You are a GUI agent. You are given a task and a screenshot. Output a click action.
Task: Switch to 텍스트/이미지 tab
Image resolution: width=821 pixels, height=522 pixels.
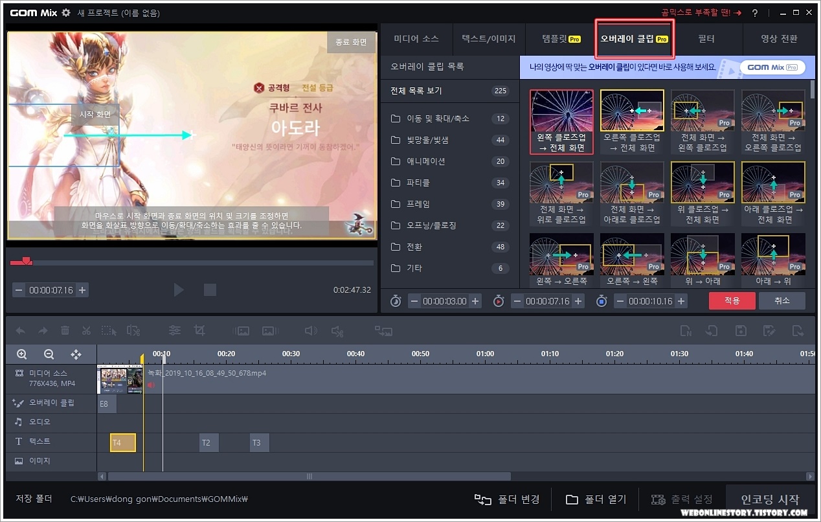click(x=489, y=39)
